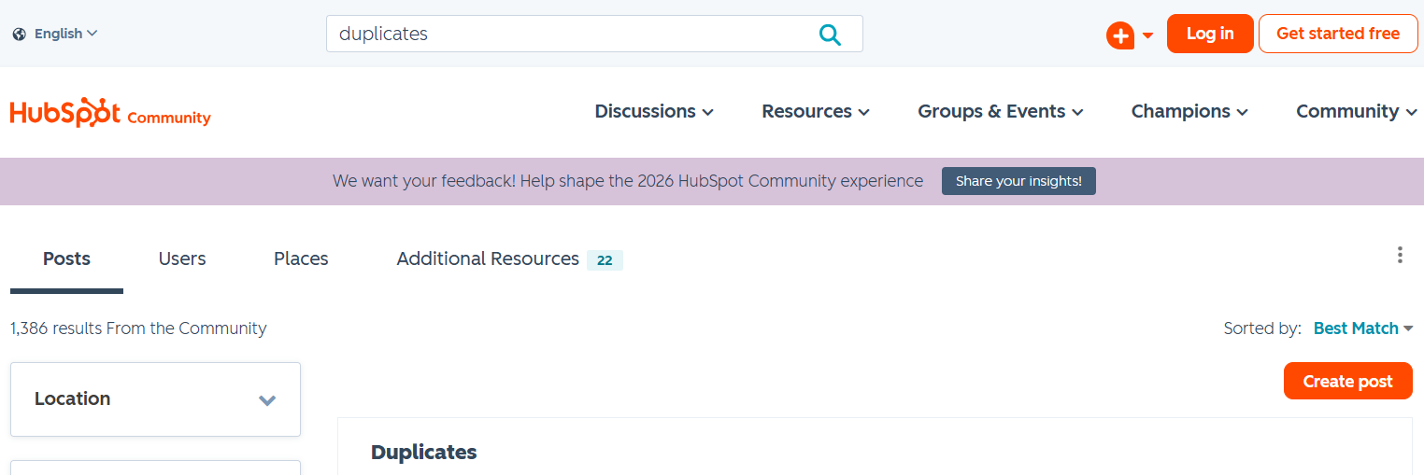Open dropdown arrow beside plus icon
This screenshot has width=1424, height=475.
(1147, 36)
